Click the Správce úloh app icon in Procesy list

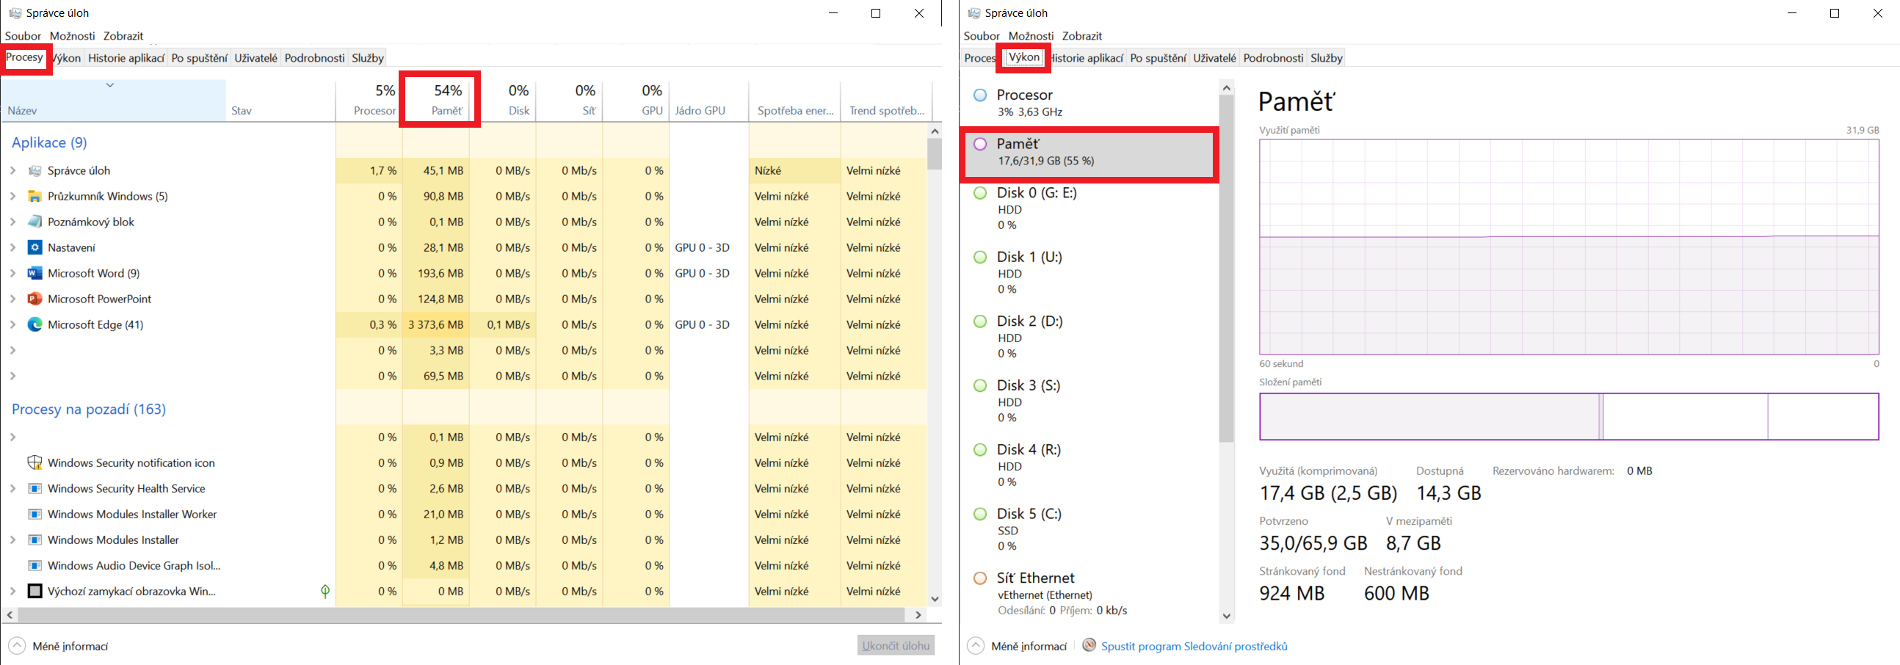coord(35,170)
